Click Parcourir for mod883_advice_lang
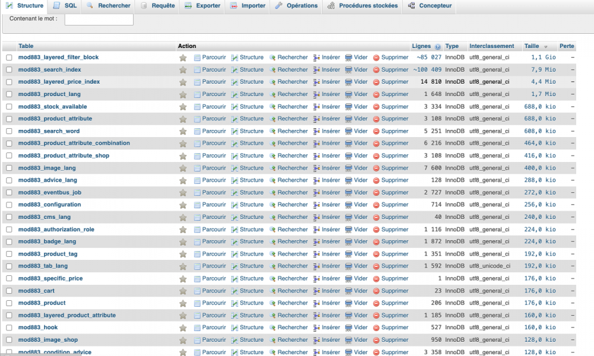Viewport: 594px width, 356px height. (x=214, y=180)
